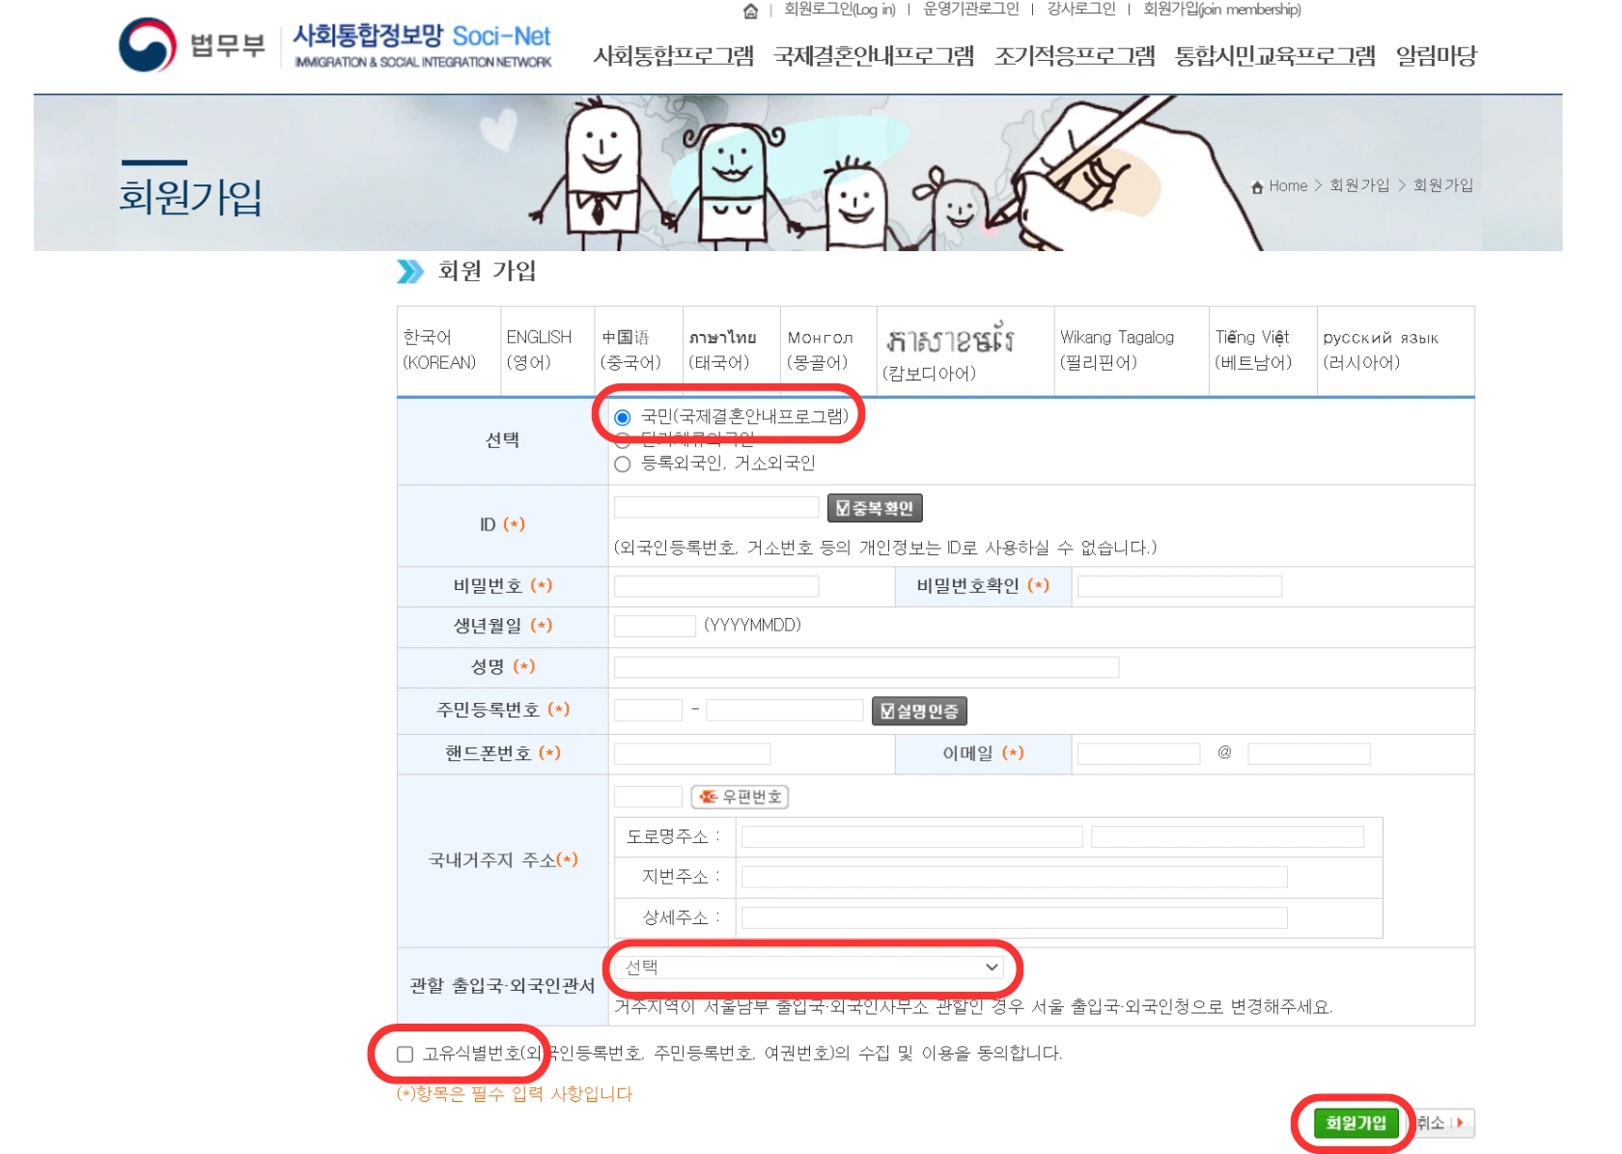The height and width of the screenshot is (1154, 1622).
Task: Click the 중복확인 ID check button
Action: click(875, 508)
